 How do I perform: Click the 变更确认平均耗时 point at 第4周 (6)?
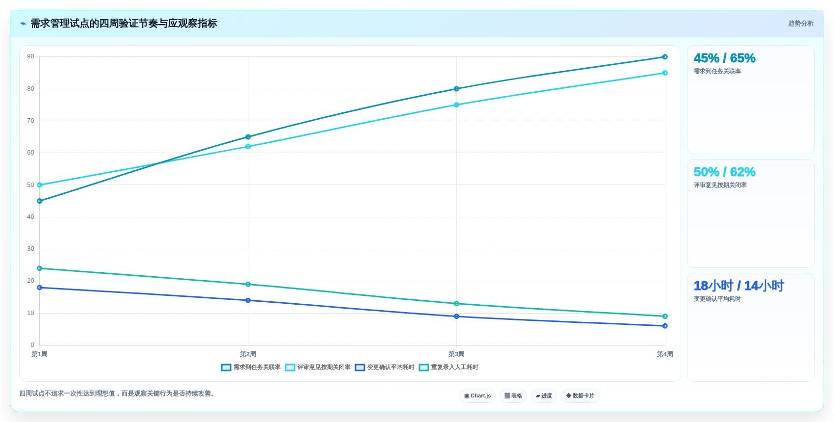(665, 326)
